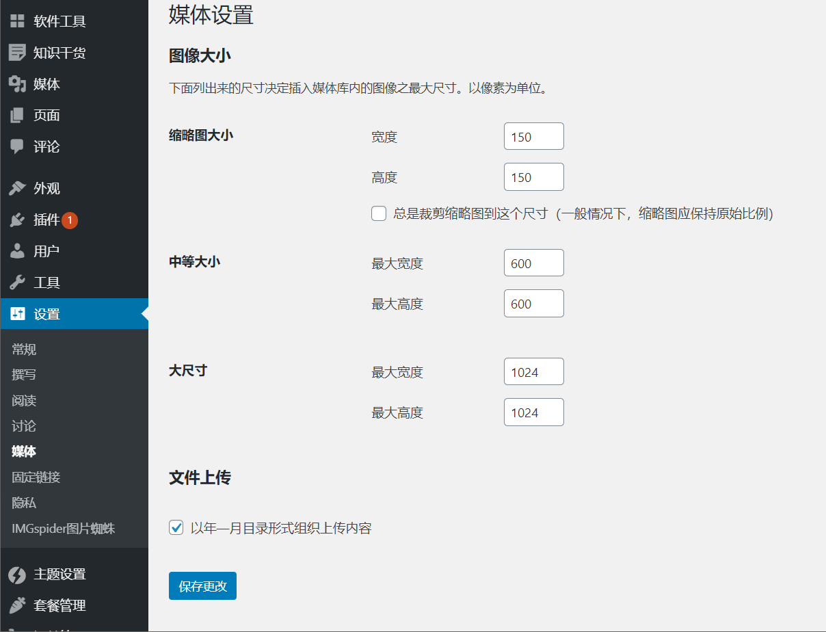Open 软件工具 from the sidebar grid icon

(x=17, y=20)
